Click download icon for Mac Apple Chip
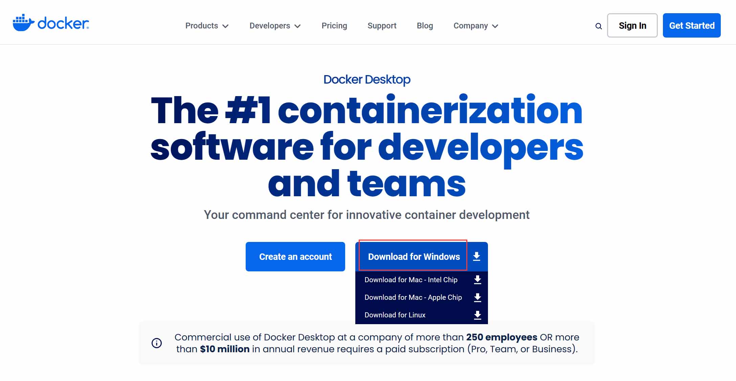Screen dimensions: 736x381 477,297
